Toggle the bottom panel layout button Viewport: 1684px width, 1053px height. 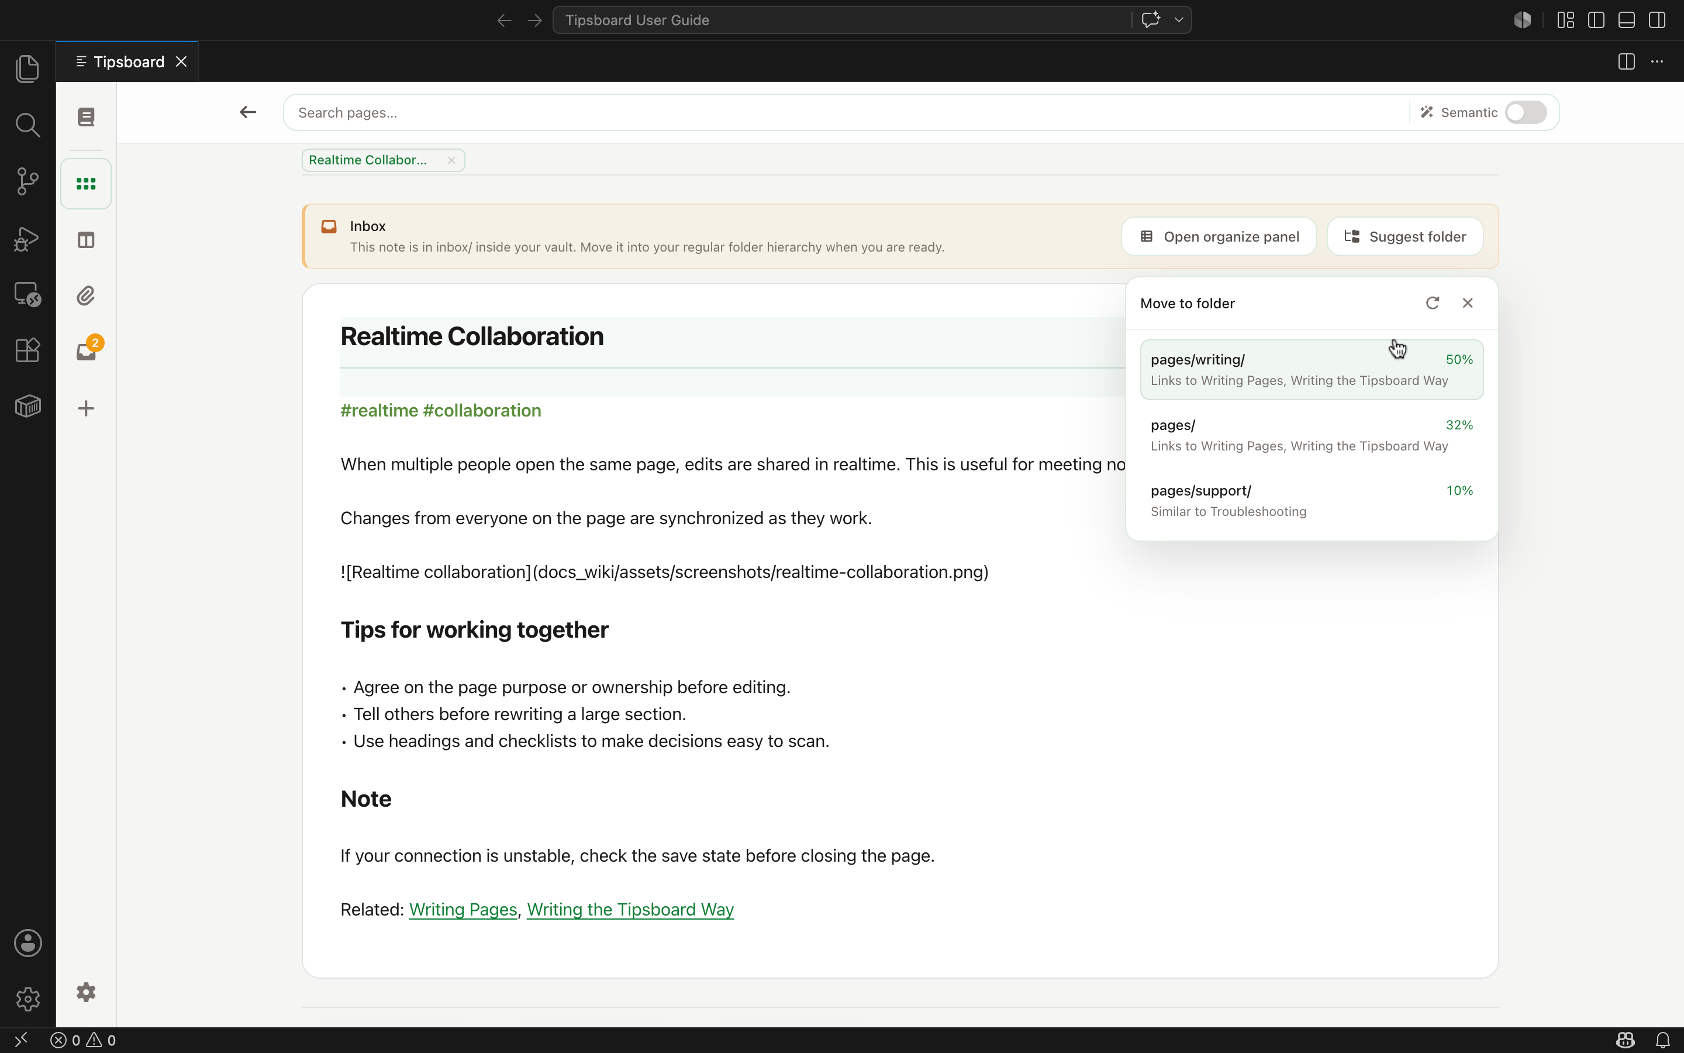point(1627,20)
